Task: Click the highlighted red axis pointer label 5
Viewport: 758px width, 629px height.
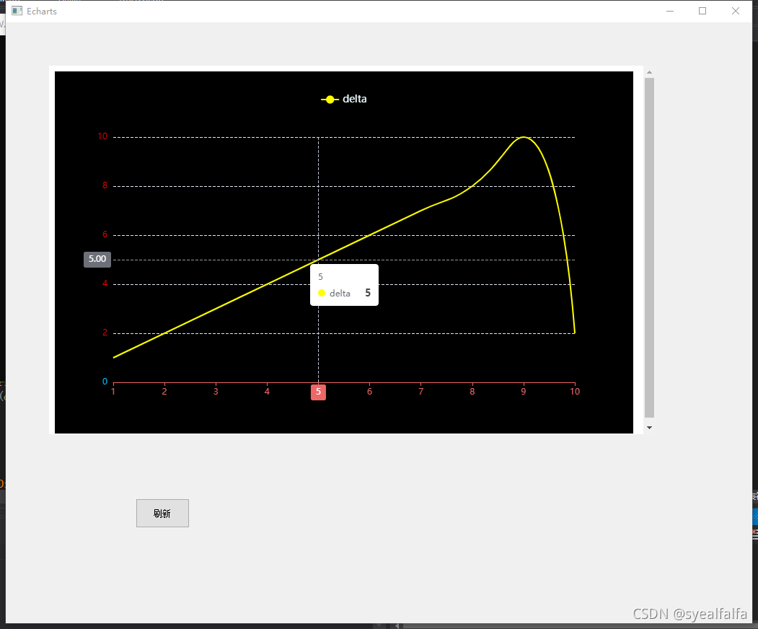Action: click(318, 391)
